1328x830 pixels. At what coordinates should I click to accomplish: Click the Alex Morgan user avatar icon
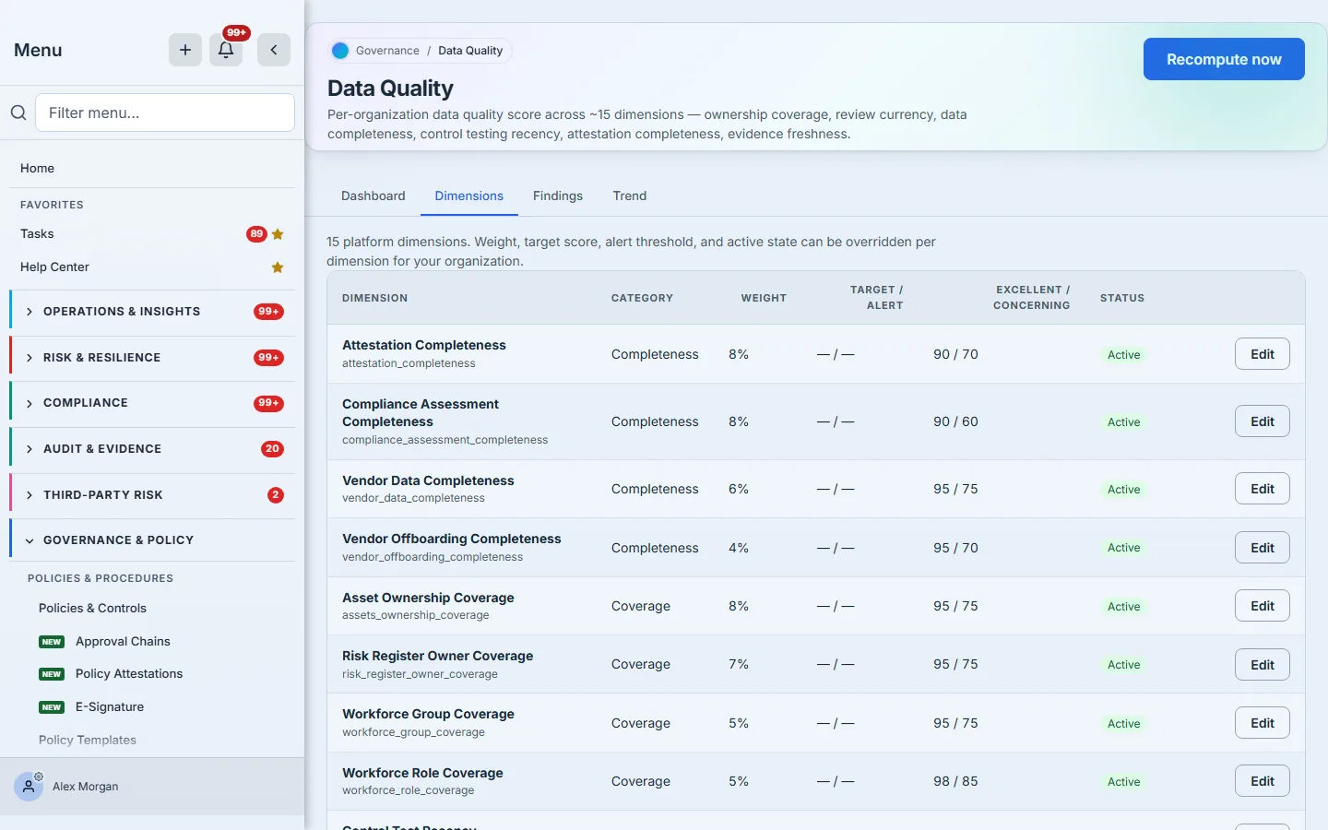[29, 787]
